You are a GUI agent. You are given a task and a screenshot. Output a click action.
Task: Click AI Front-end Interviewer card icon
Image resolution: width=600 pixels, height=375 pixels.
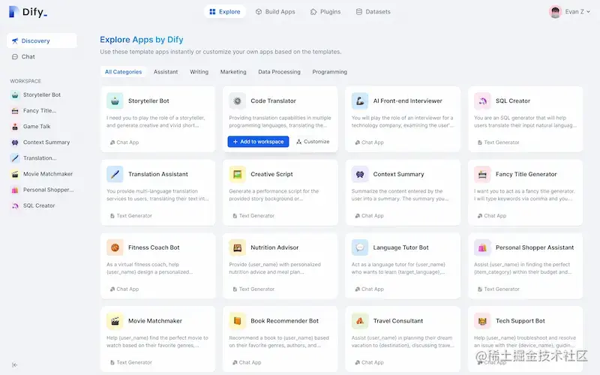[x=360, y=101]
